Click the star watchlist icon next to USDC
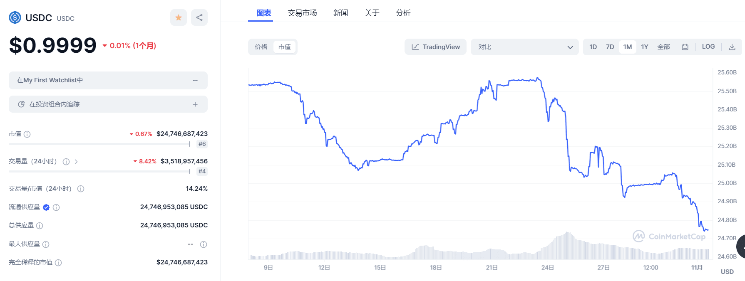745x281 pixels. click(x=179, y=17)
